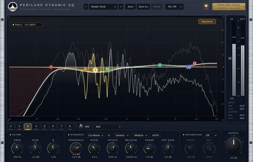Click the 8.00 ms attack value
This screenshot has width=253, height=162.
(x=113, y=157)
